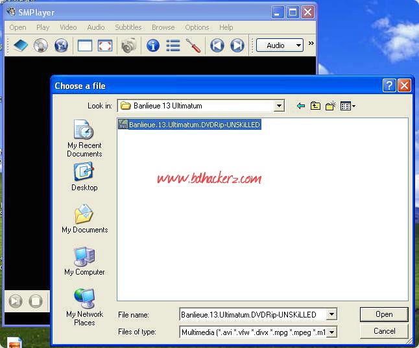Create a new folder icon
Image resolution: width=419 pixels, height=348 pixels.
(x=331, y=106)
